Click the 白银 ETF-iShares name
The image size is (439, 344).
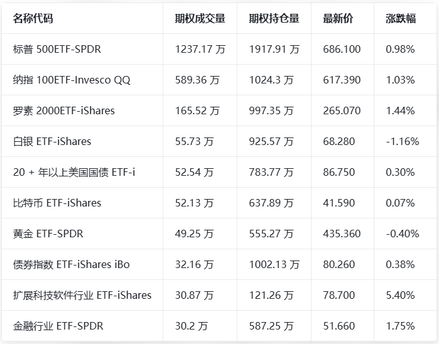point(52,141)
